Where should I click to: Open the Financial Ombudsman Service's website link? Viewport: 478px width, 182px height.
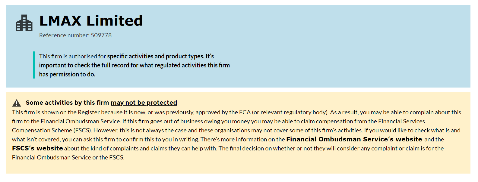point(354,139)
